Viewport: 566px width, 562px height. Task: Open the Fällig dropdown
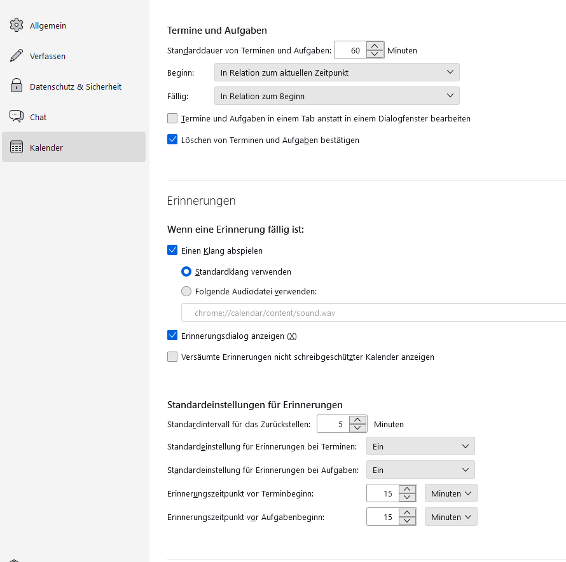pos(336,96)
